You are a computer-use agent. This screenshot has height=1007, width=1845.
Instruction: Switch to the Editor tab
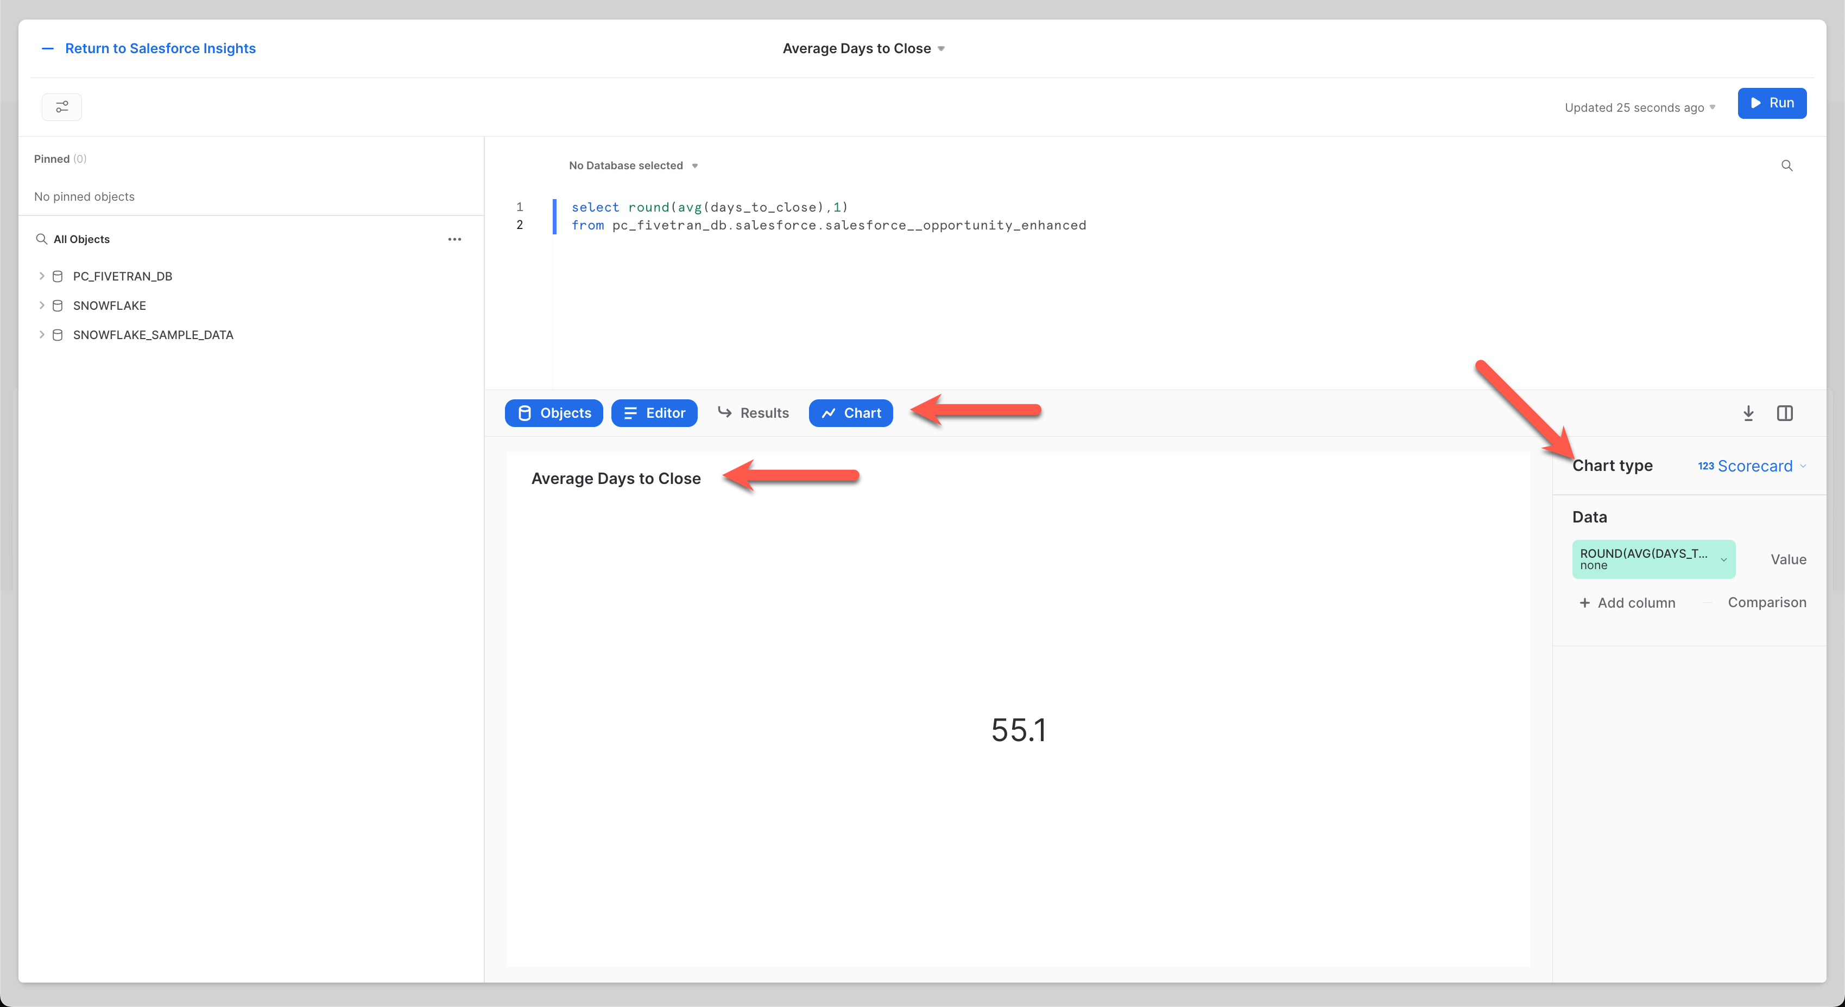[x=654, y=413]
